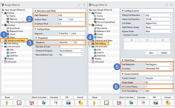Collapse the Tolerance and Thick section

(x=35, y=11)
